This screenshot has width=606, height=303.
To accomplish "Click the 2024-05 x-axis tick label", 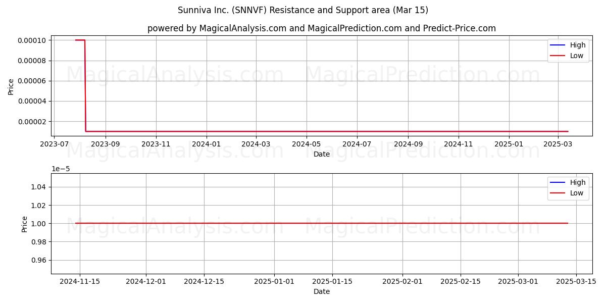I will pos(307,144).
